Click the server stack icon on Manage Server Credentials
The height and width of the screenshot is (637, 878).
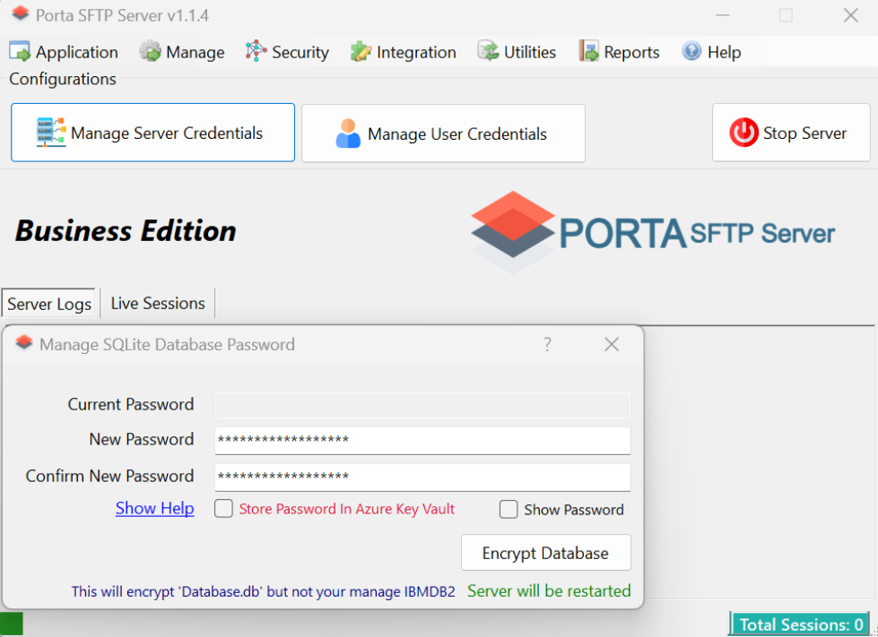(x=49, y=132)
